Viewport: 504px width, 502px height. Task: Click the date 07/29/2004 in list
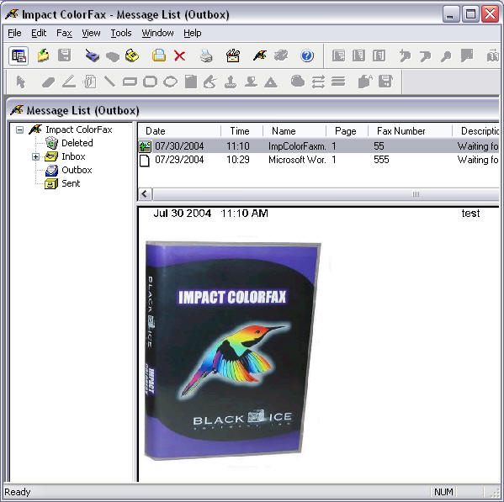[x=179, y=160]
